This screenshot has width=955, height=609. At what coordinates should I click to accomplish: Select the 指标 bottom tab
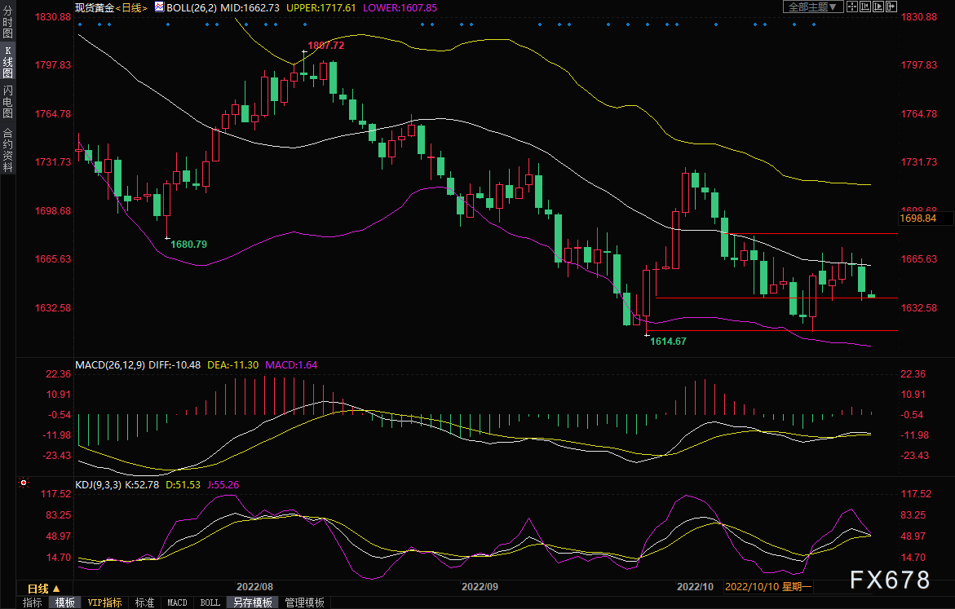[x=33, y=602]
